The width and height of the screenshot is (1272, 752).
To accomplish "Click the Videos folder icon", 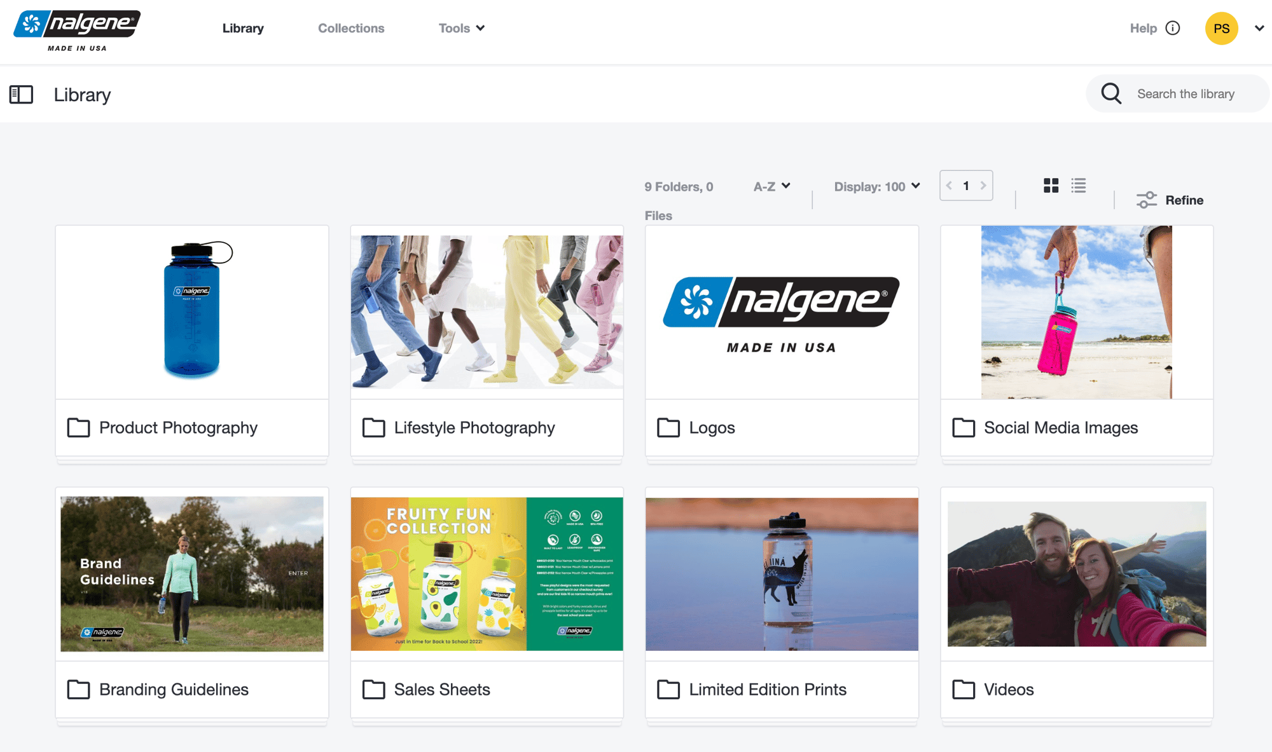I will tap(964, 690).
